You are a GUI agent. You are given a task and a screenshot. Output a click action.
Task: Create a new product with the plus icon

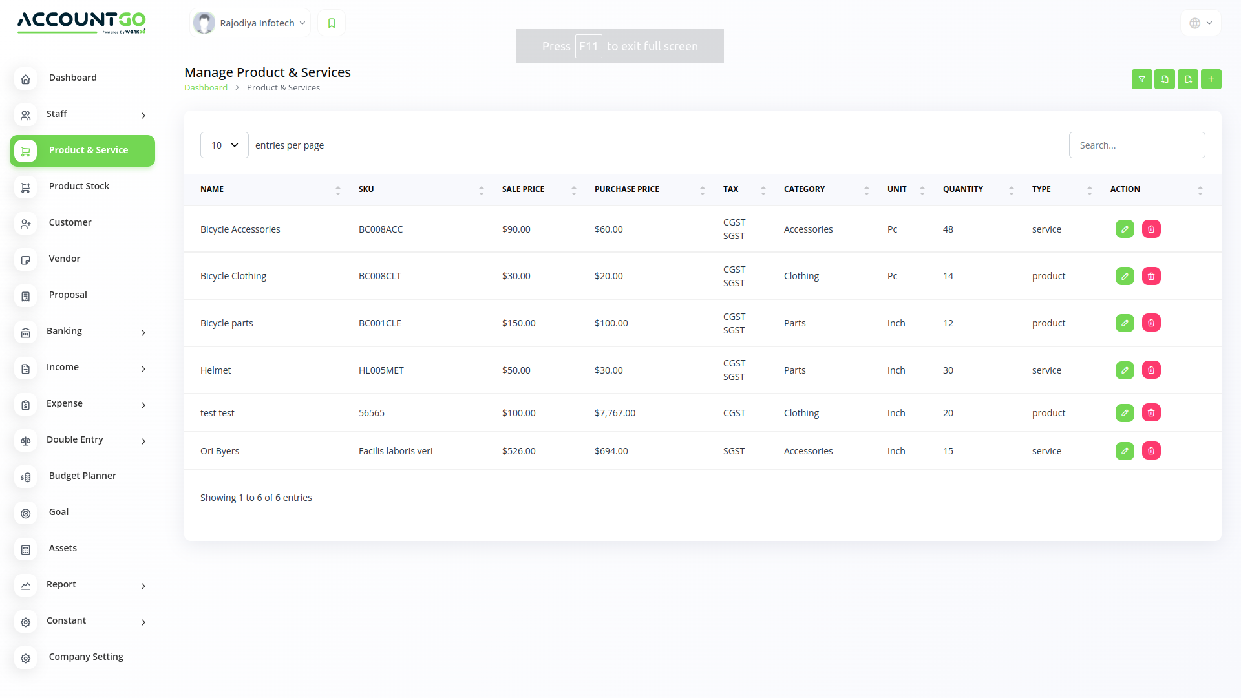(x=1211, y=79)
